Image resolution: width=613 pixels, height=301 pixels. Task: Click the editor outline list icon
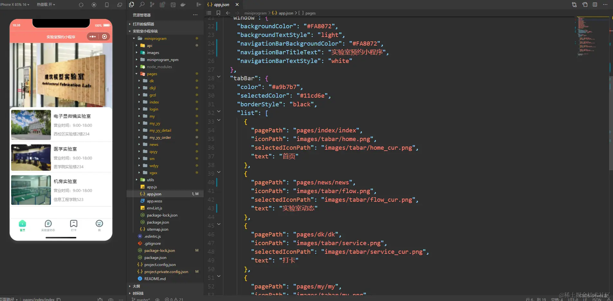(209, 13)
